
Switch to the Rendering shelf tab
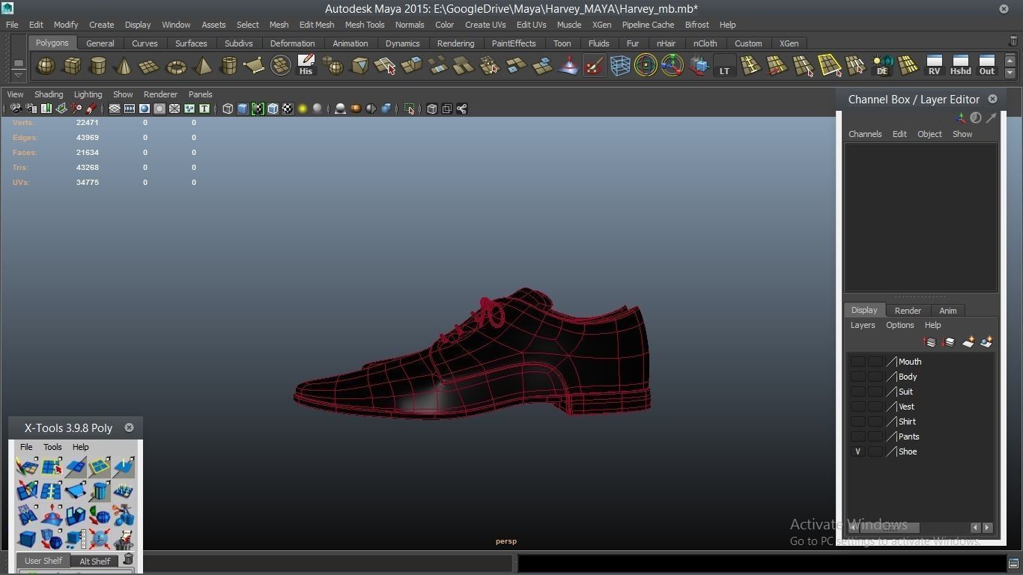pos(455,43)
